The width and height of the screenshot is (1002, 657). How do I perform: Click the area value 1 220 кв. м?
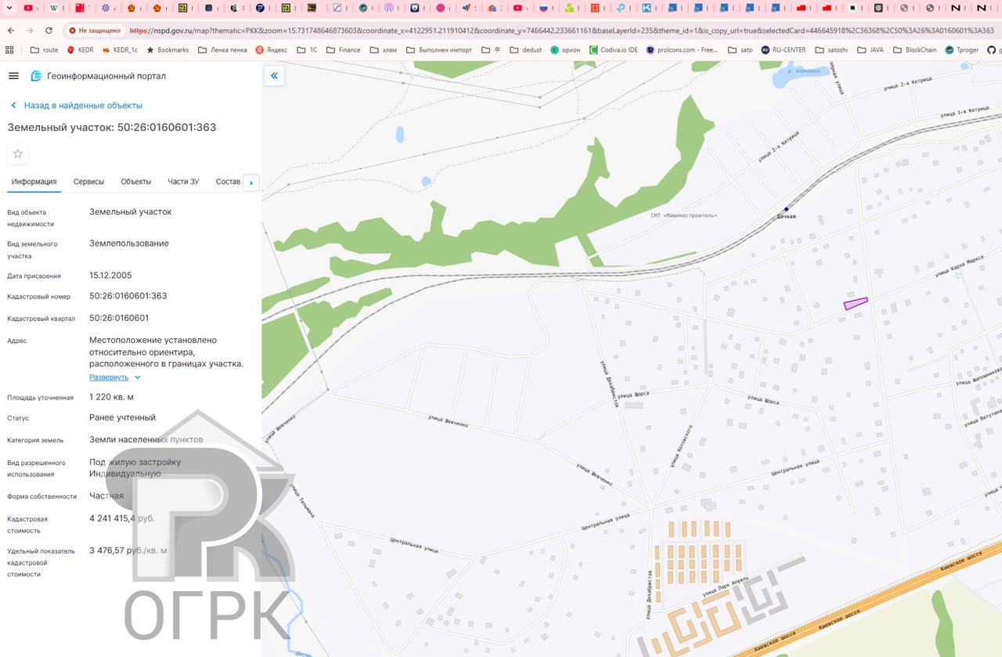pyautogui.click(x=111, y=397)
